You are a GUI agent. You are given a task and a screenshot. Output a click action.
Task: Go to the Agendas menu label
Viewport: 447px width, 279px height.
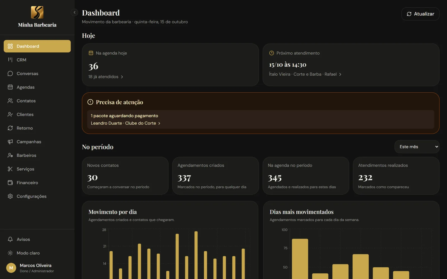26,87
